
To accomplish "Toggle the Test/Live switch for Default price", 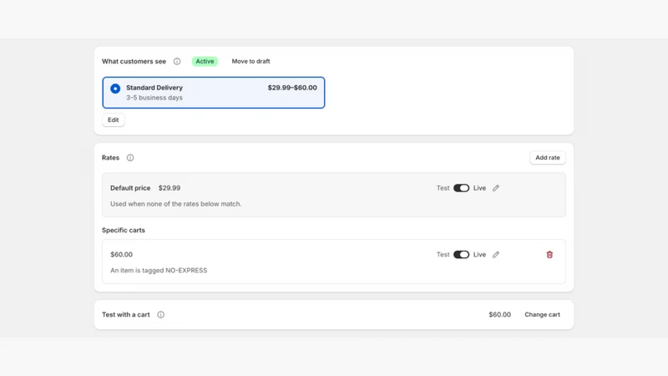I will [461, 188].
